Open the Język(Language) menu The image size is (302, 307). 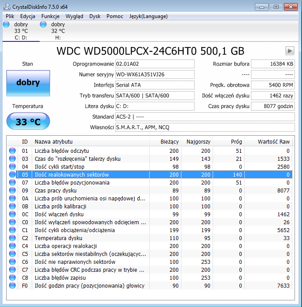click(148, 16)
